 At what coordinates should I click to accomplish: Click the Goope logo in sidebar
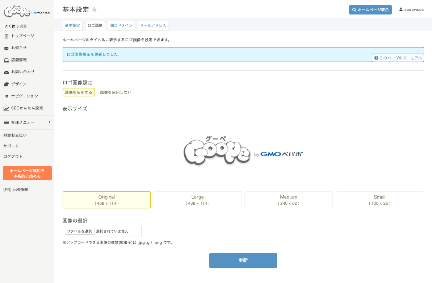pos(27,11)
